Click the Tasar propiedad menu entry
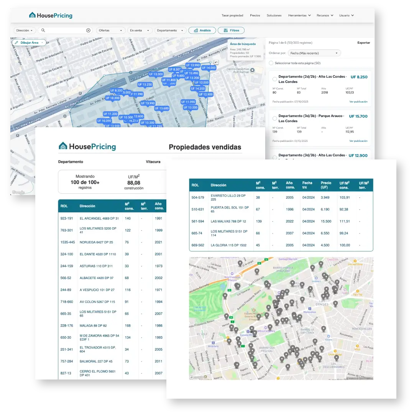The image size is (414, 414). (233, 15)
